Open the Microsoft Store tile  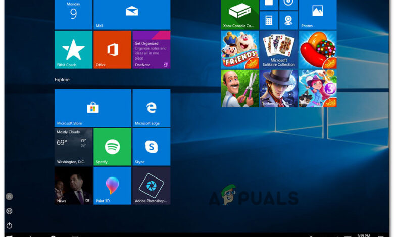pos(93,108)
